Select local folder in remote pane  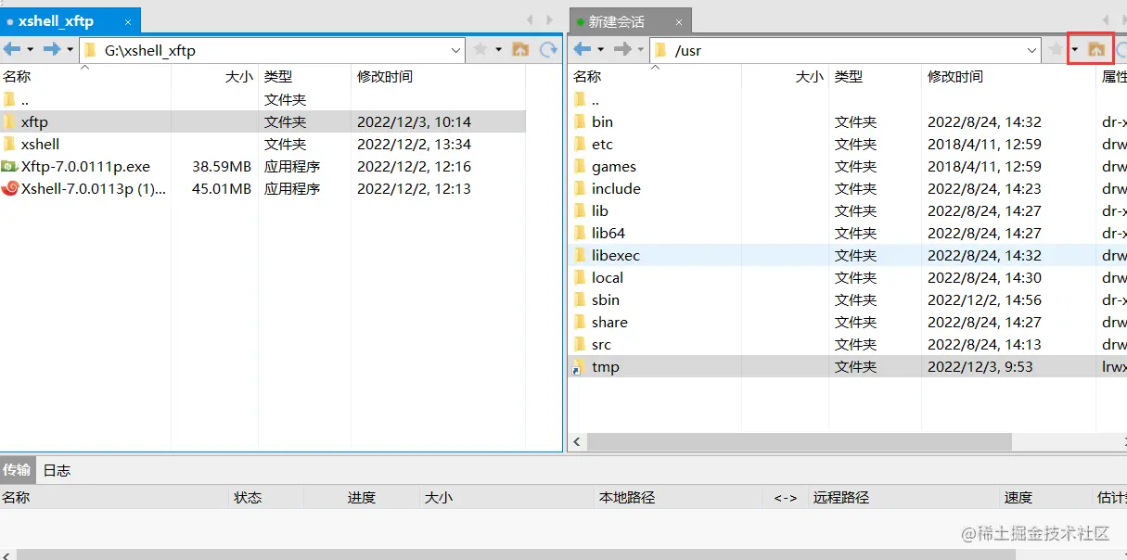(x=848, y=277)
